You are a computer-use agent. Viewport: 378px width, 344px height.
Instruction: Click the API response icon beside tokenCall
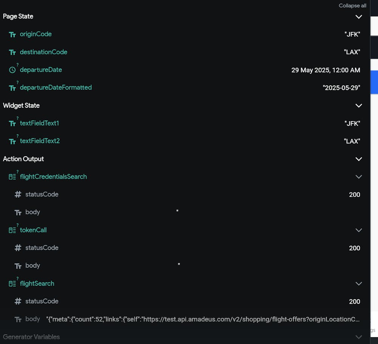click(x=12, y=230)
